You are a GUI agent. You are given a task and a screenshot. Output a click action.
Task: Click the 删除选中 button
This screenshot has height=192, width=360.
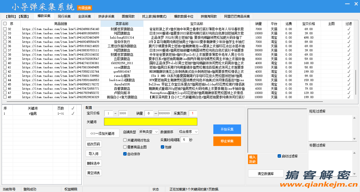pyautogui.click(x=94, y=163)
